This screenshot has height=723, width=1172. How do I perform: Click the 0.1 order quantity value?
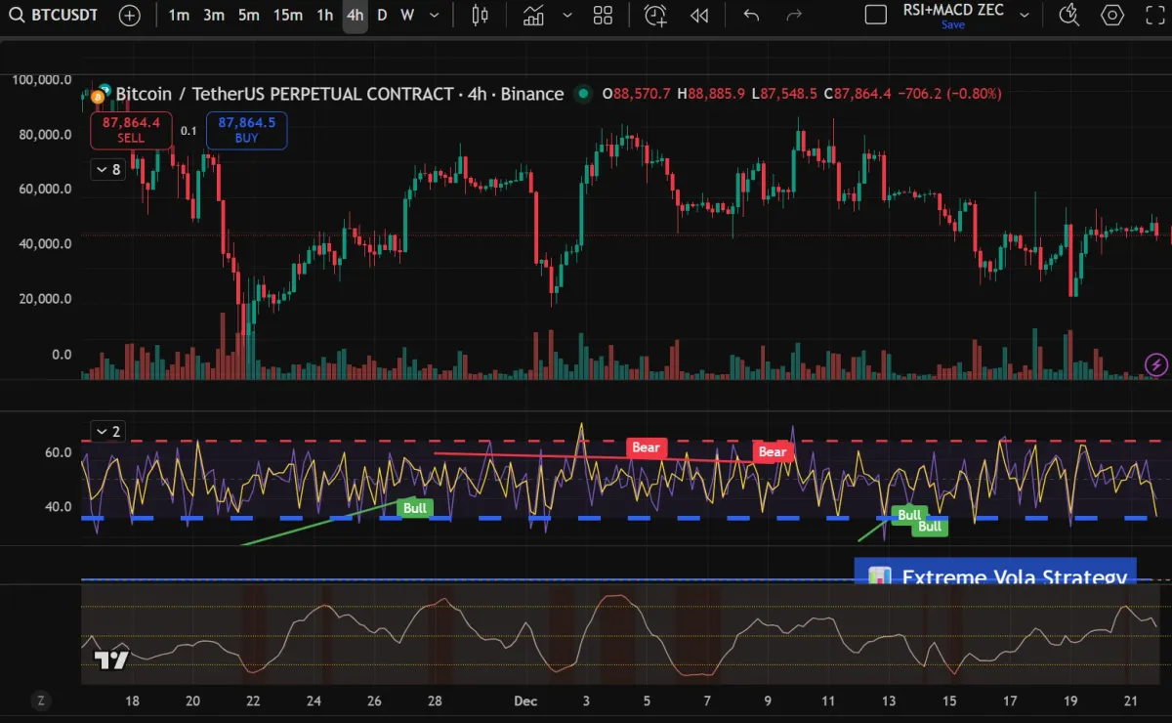(188, 131)
